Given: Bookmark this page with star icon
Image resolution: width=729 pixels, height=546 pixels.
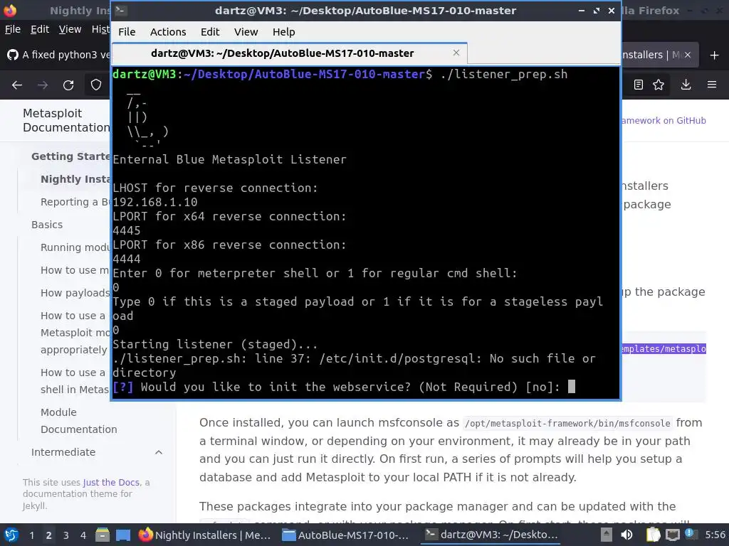Looking at the screenshot, I should tap(659, 85).
